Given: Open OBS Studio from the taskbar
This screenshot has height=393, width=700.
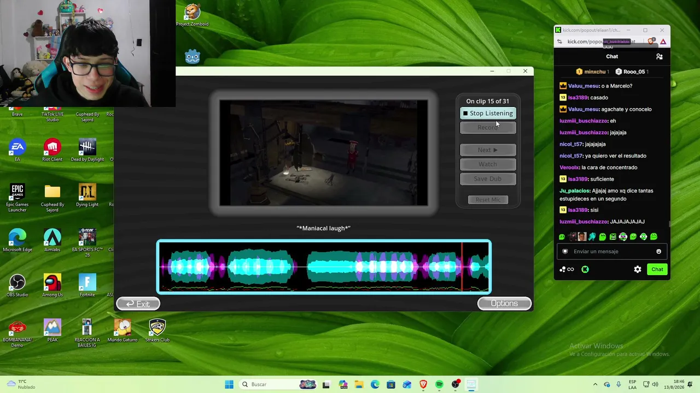Looking at the screenshot, I should click(x=455, y=384).
